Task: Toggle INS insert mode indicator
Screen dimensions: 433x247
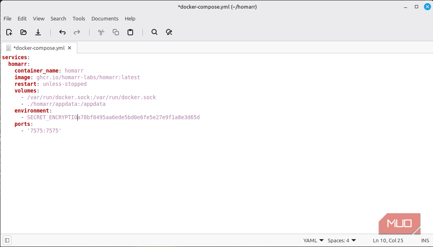Action: [425, 240]
